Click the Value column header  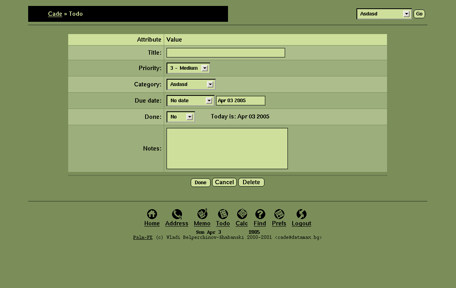tap(174, 40)
